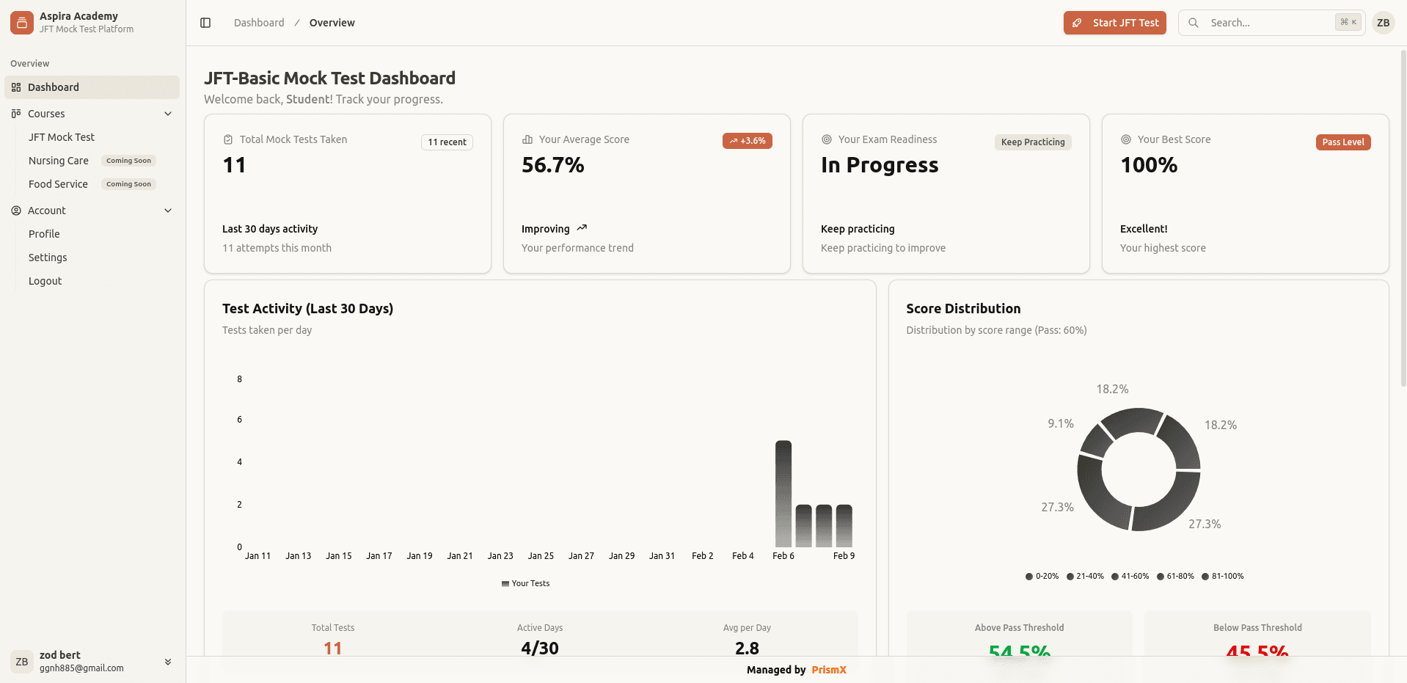Screen dimensions: 1407x683
Task: Click the Pass Level badge
Action: tap(1343, 142)
